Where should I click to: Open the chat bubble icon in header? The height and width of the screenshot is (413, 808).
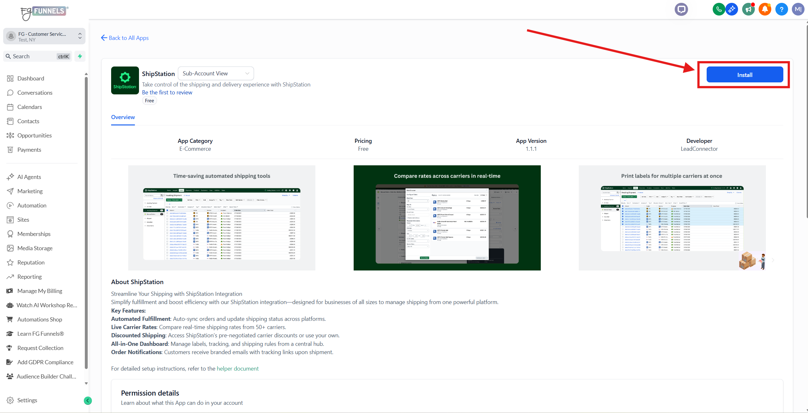[681, 9]
